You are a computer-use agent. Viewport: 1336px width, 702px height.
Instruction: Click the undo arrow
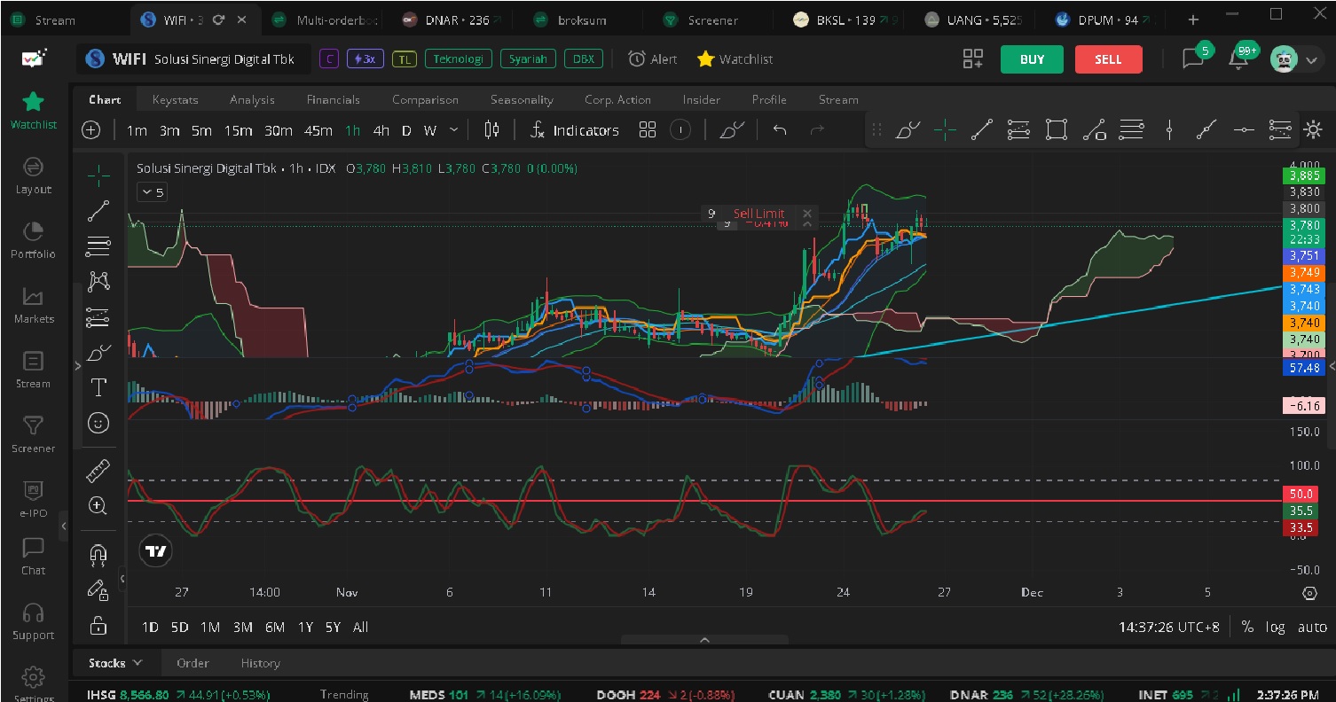(x=780, y=130)
